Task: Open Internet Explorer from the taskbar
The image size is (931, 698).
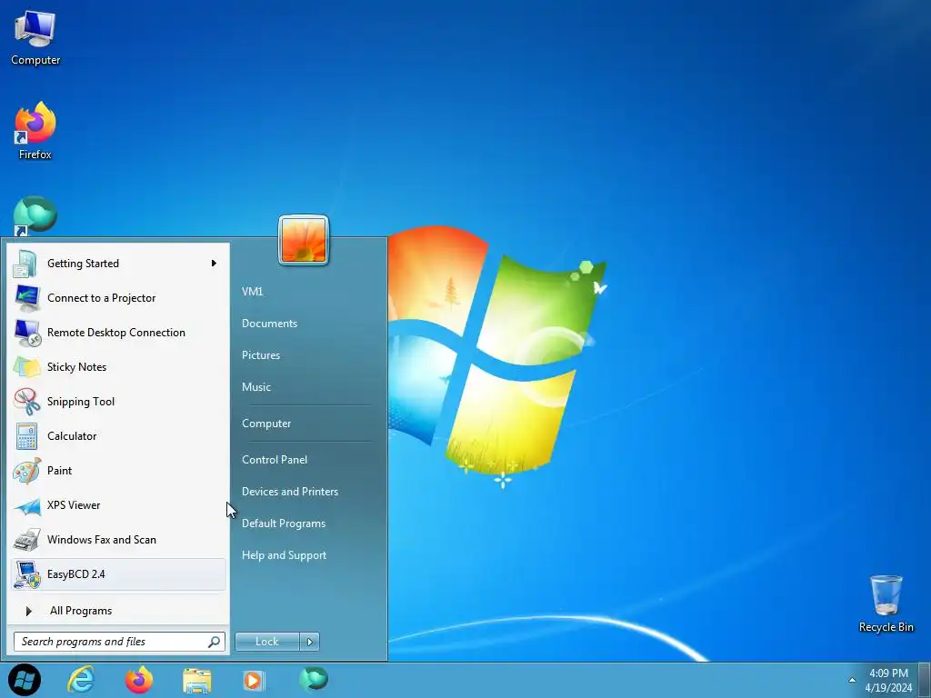Action: [x=81, y=680]
